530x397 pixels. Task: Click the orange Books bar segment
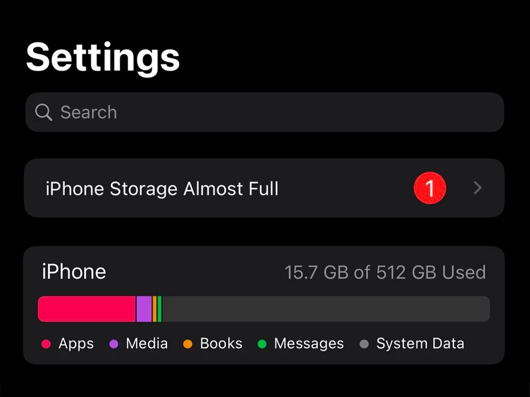tap(154, 309)
